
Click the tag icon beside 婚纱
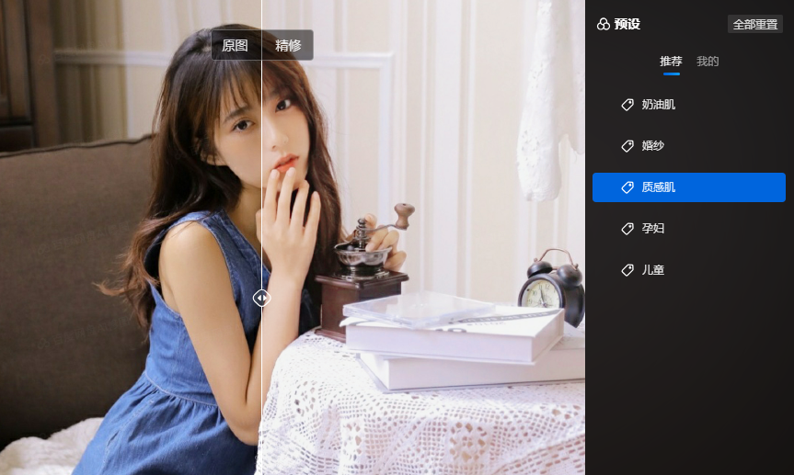[x=627, y=146]
